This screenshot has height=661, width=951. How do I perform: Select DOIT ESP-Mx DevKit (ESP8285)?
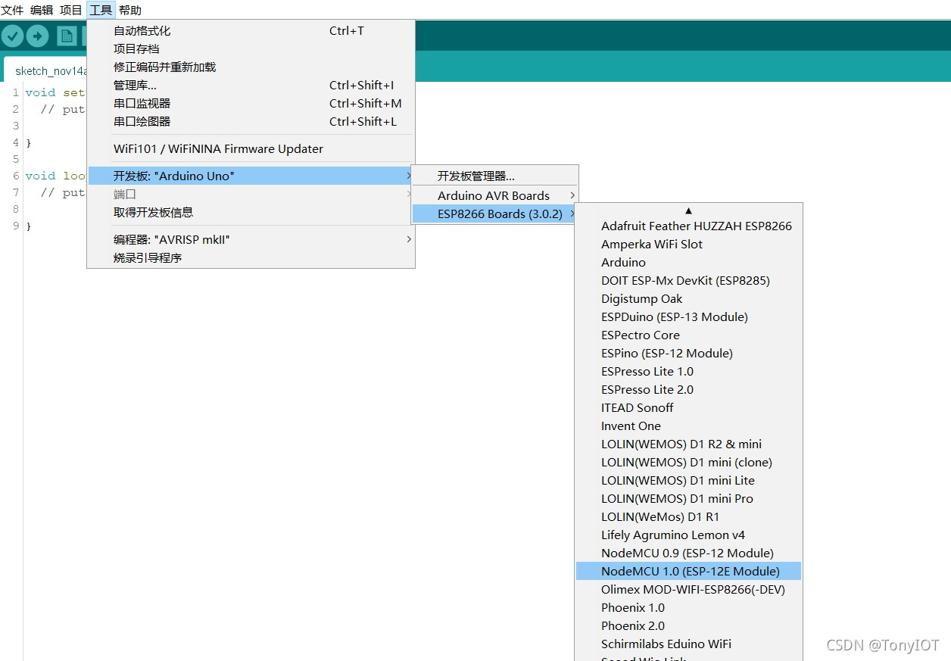[688, 281]
